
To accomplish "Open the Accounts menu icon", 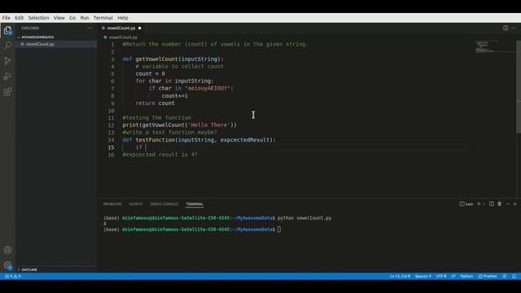I will tap(7, 250).
